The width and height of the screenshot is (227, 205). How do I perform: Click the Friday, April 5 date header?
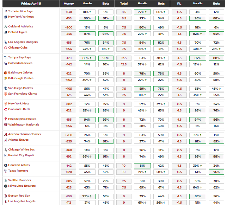[31, 4]
